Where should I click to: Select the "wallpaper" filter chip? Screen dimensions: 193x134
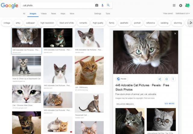[x=30, y=23]
